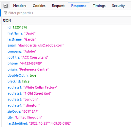Select the lastModified timestamp row
Viewport: 131px width, 127px height.
click(x=66, y=123)
